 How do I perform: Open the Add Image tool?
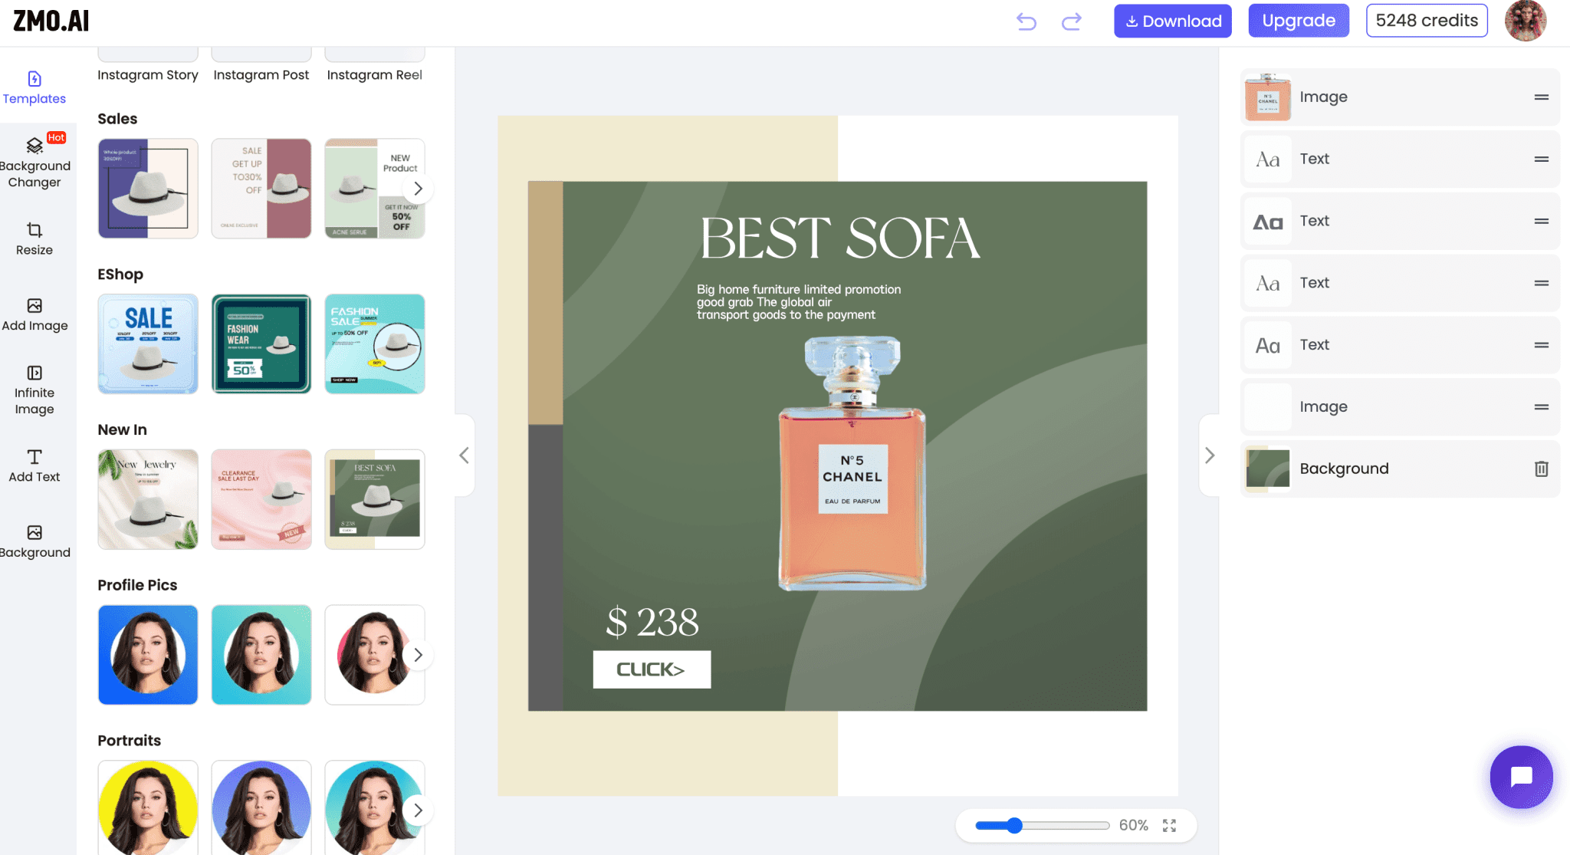point(34,315)
